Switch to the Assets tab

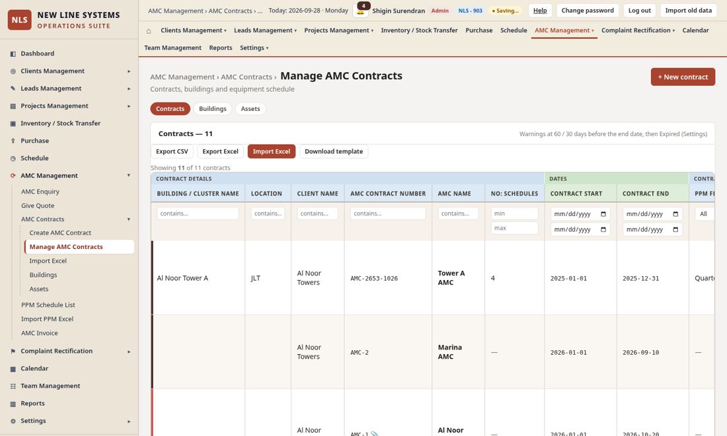point(250,109)
